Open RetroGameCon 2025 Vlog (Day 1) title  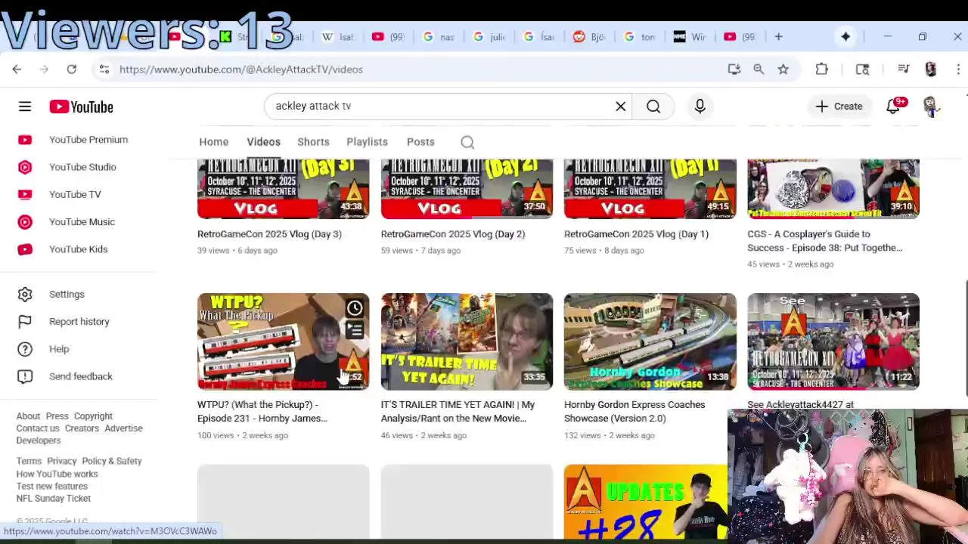point(636,234)
